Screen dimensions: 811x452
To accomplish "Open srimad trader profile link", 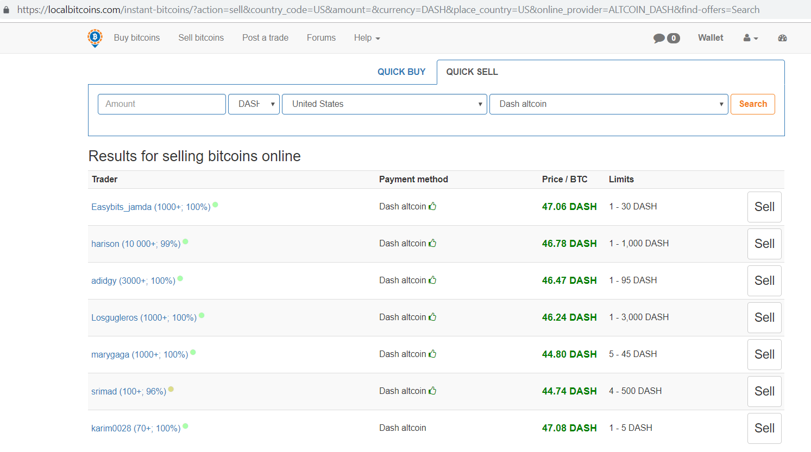I will [x=129, y=391].
